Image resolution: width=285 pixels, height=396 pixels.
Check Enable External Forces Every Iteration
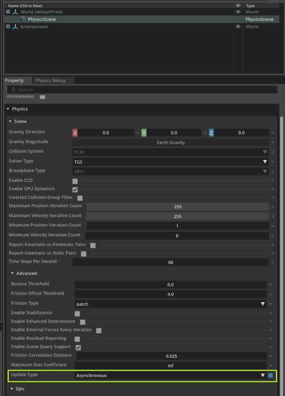point(99,330)
